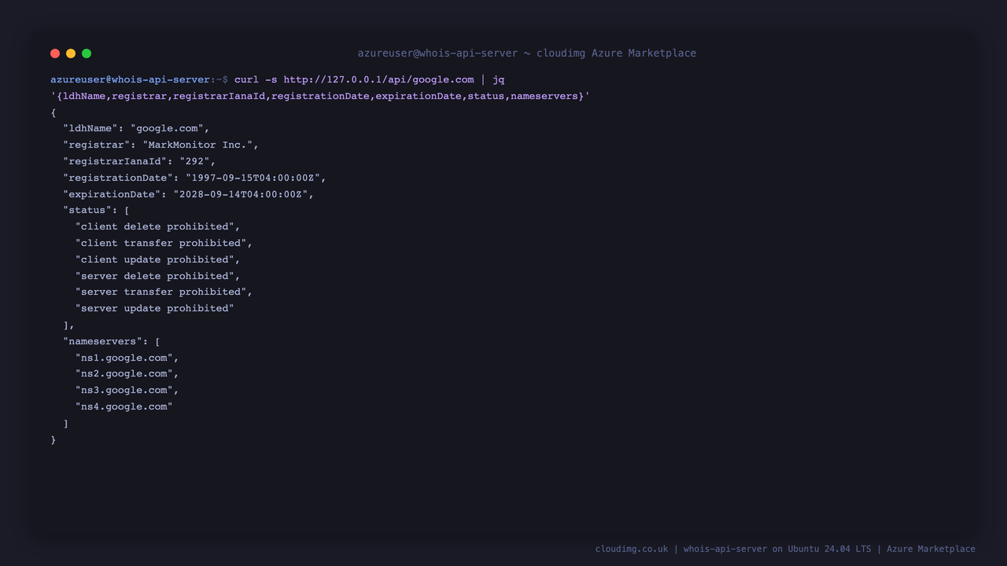
Task: Click the 'Azure Marketplace' footer text
Action: click(931, 549)
